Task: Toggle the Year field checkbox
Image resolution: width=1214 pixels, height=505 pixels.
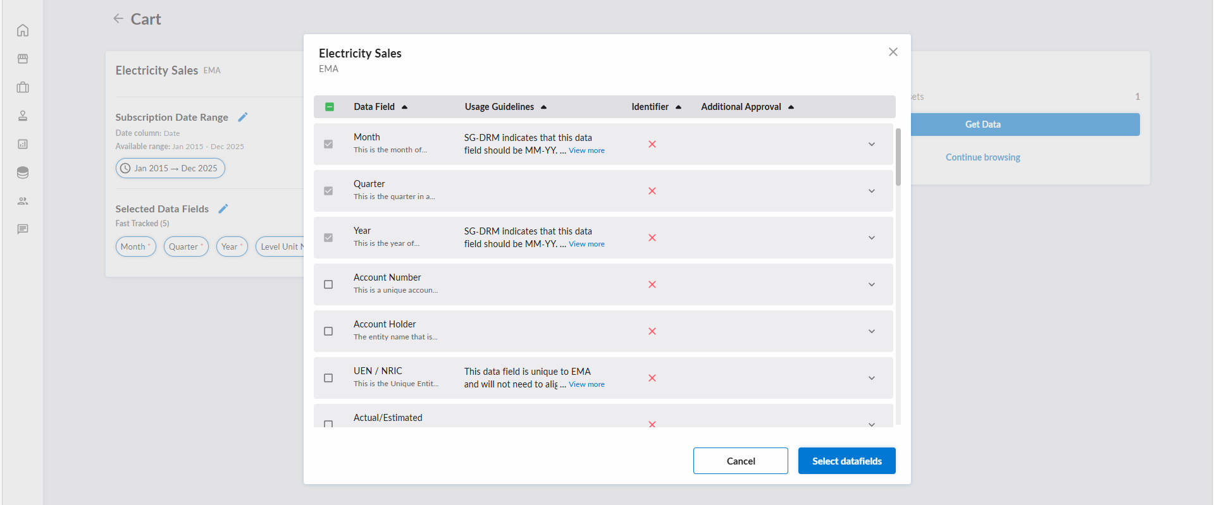Action: tap(328, 238)
